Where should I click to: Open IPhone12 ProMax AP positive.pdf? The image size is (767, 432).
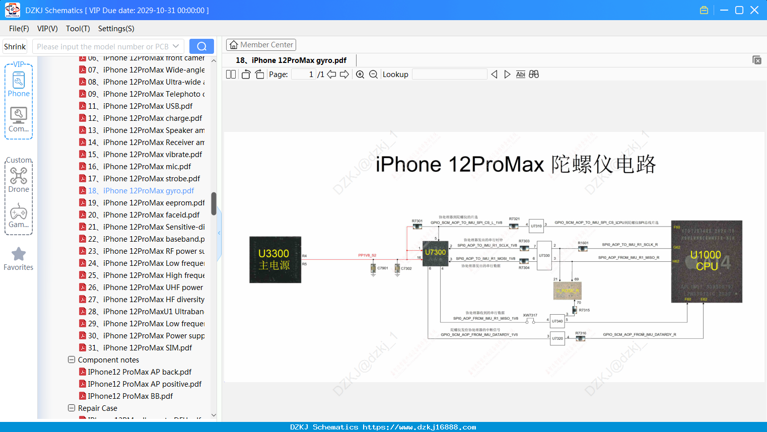coord(141,384)
